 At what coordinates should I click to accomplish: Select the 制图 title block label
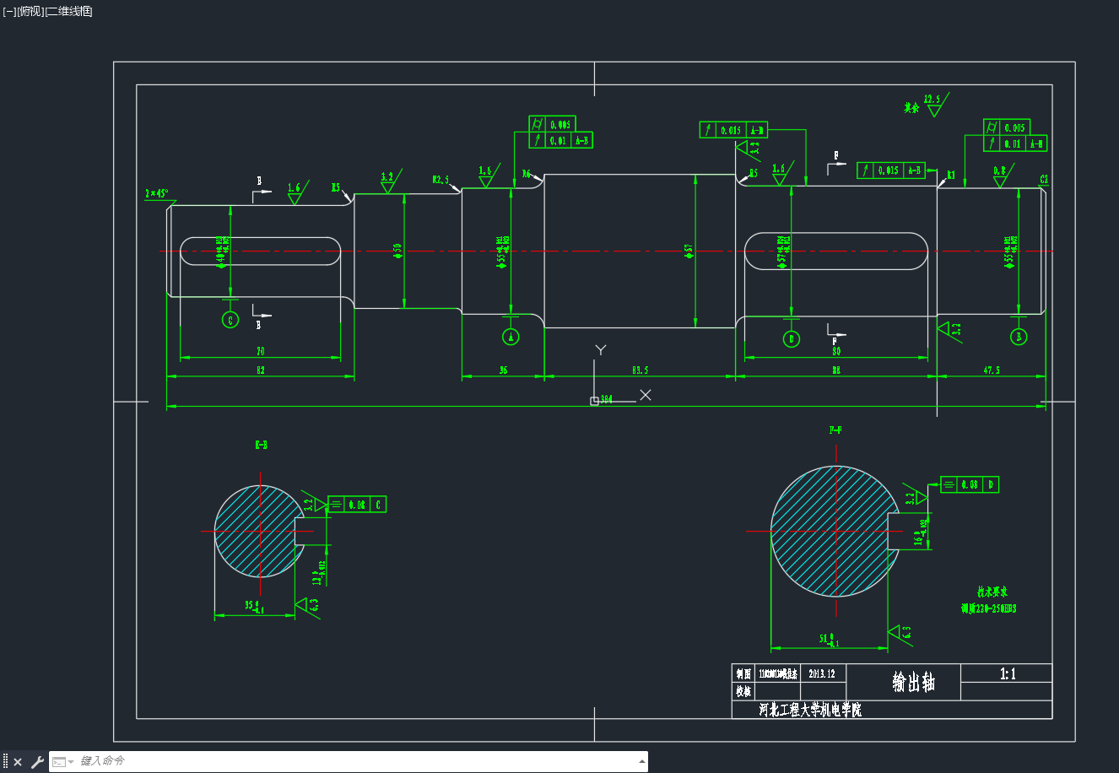(x=743, y=673)
